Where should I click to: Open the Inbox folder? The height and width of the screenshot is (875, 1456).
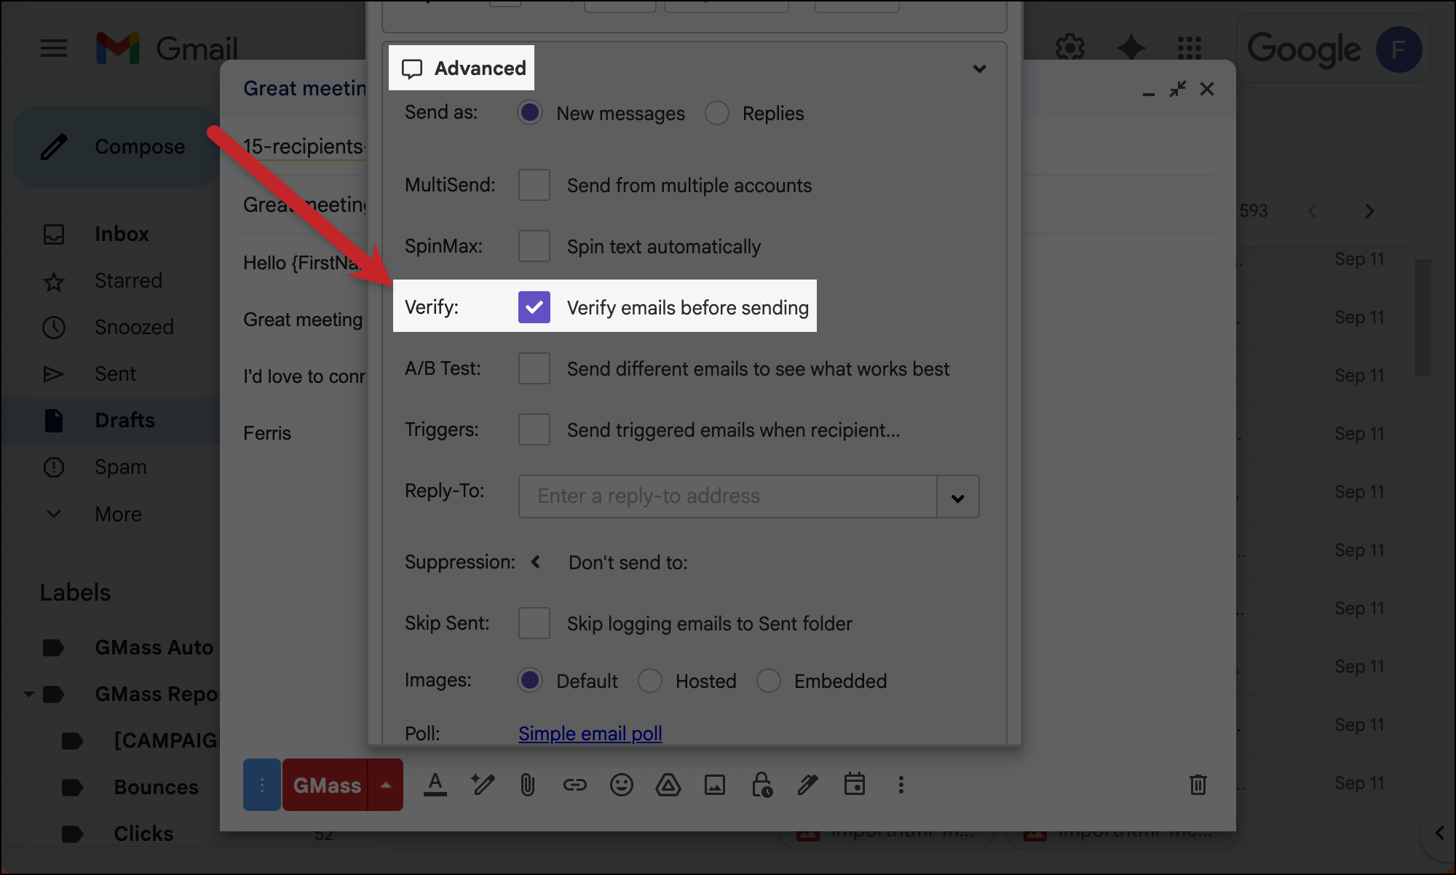click(122, 234)
